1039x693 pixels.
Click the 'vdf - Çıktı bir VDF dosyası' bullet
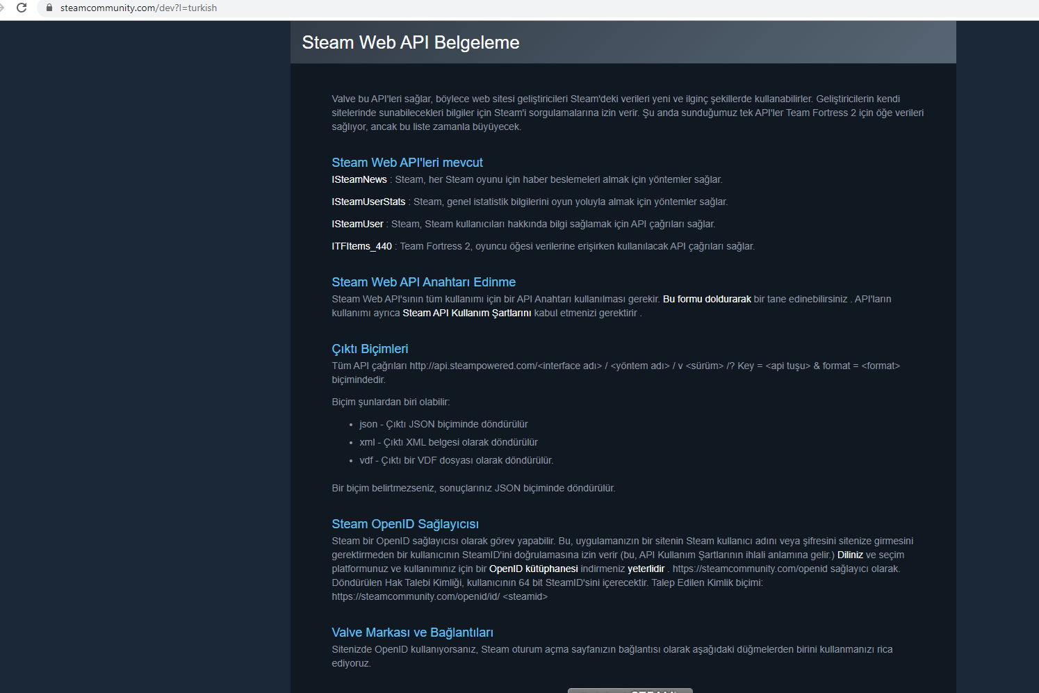(457, 460)
